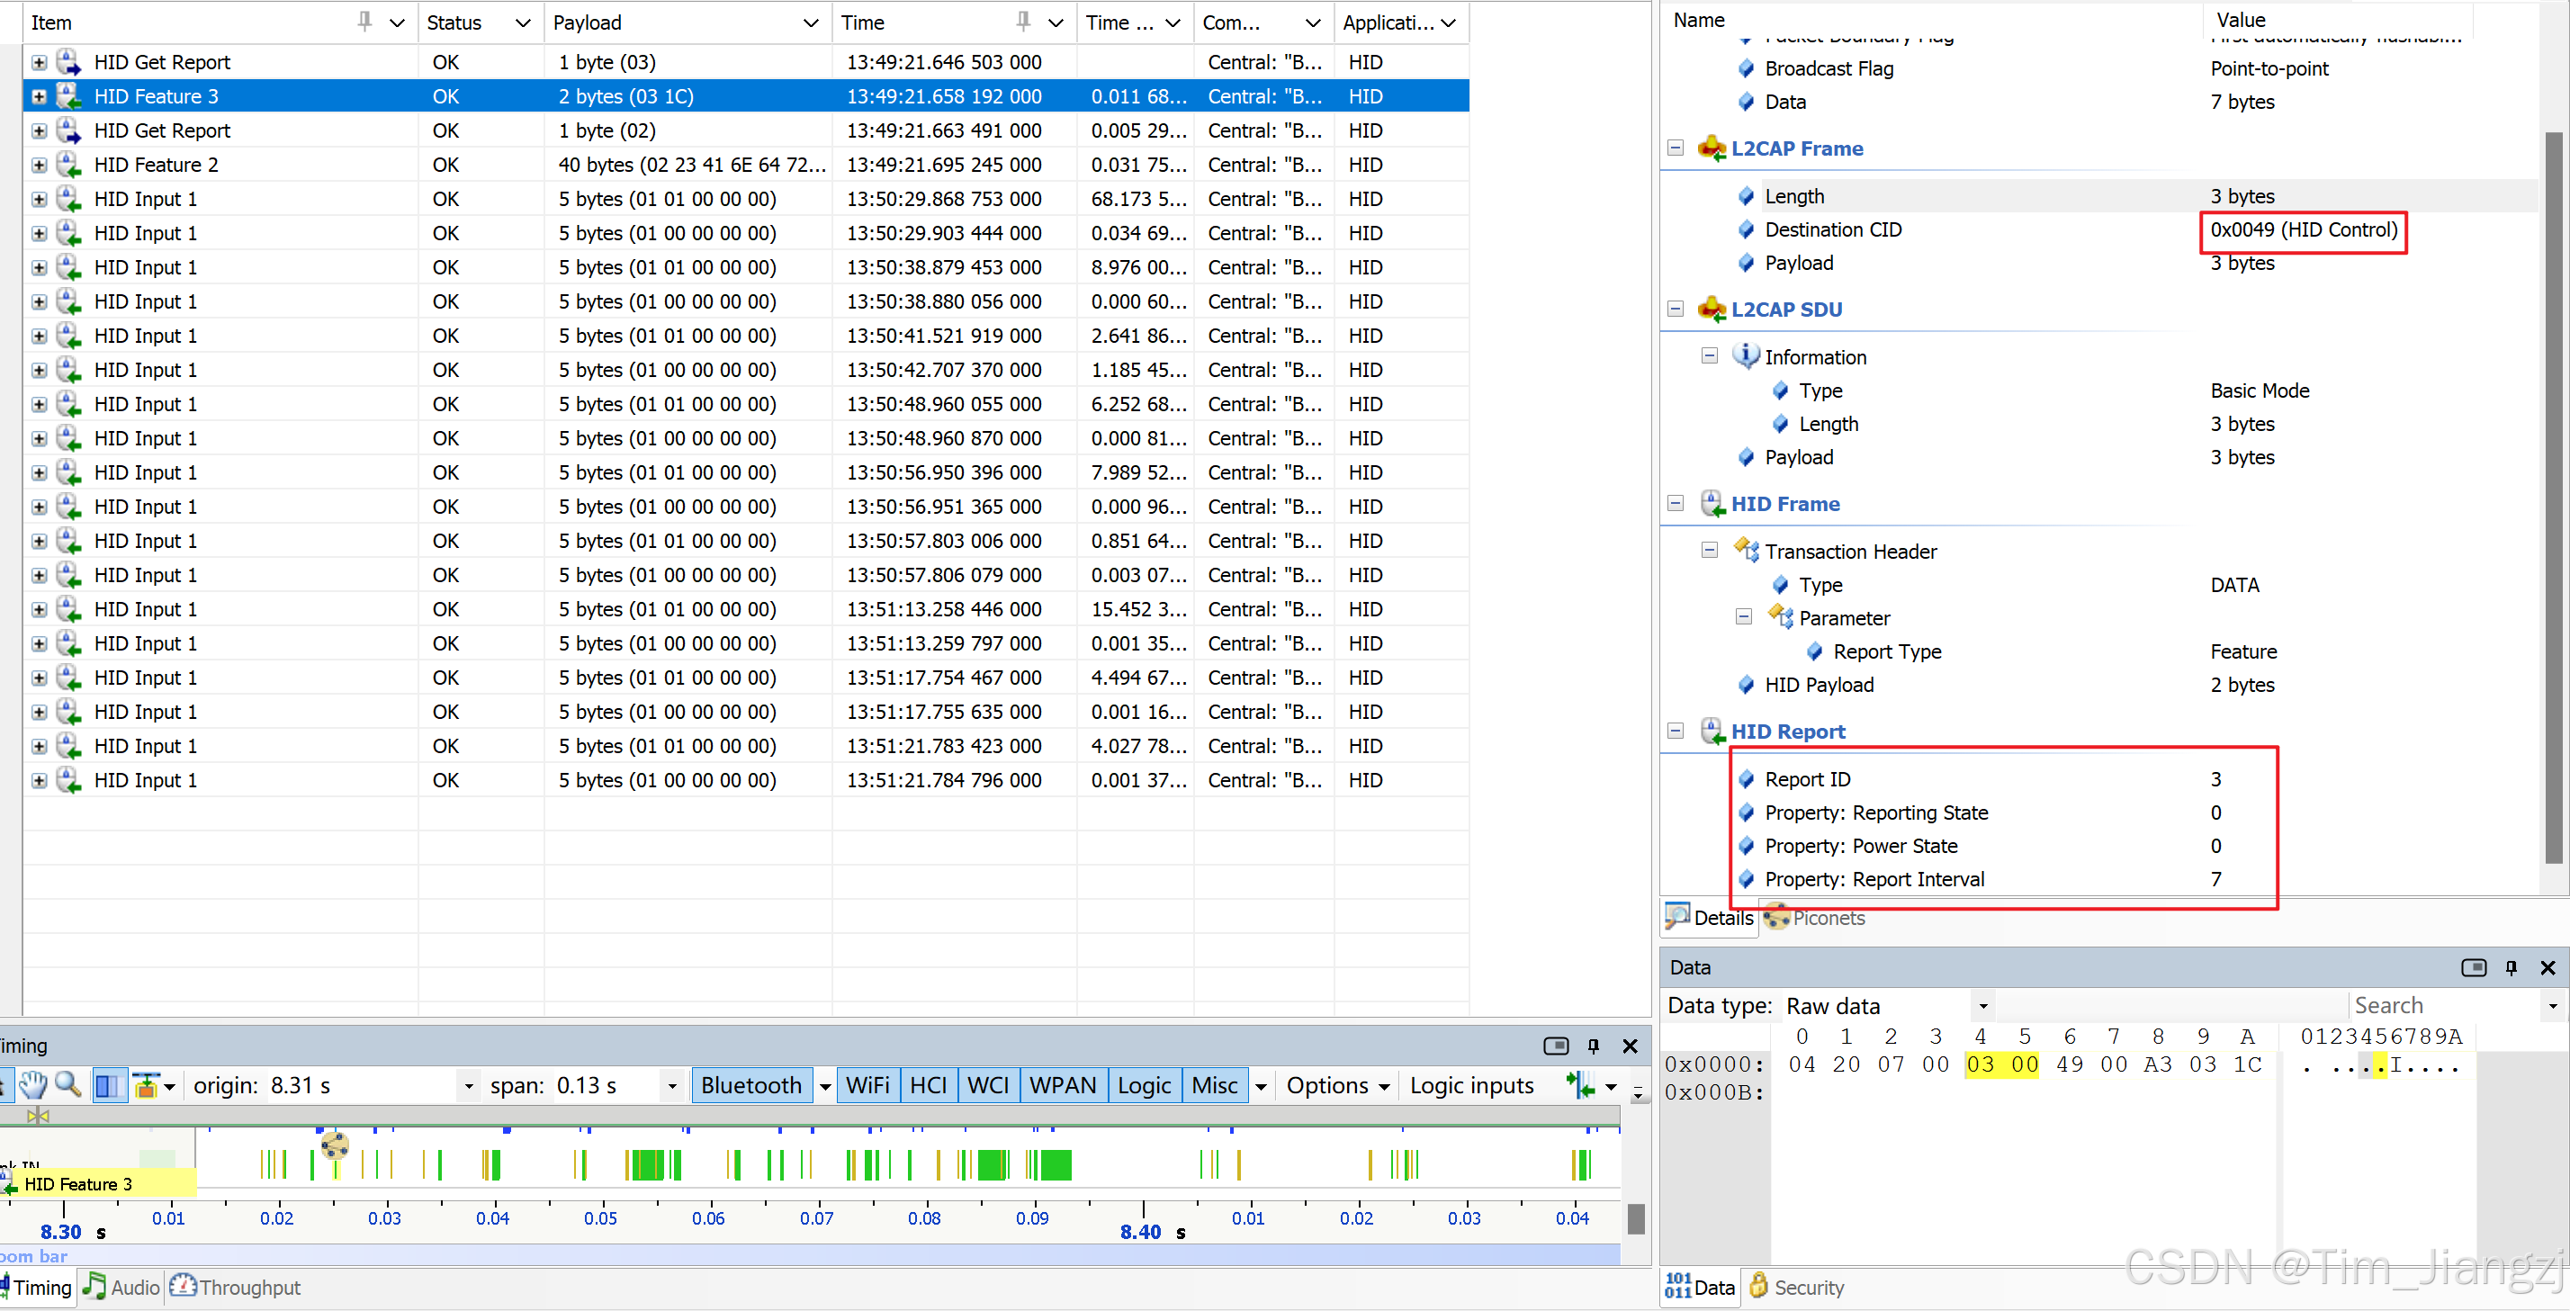Toggle the Bluetooth filter button
2570x1311 pixels.
(750, 1084)
